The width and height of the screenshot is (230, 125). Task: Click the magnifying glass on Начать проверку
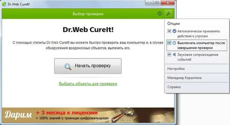68,67
